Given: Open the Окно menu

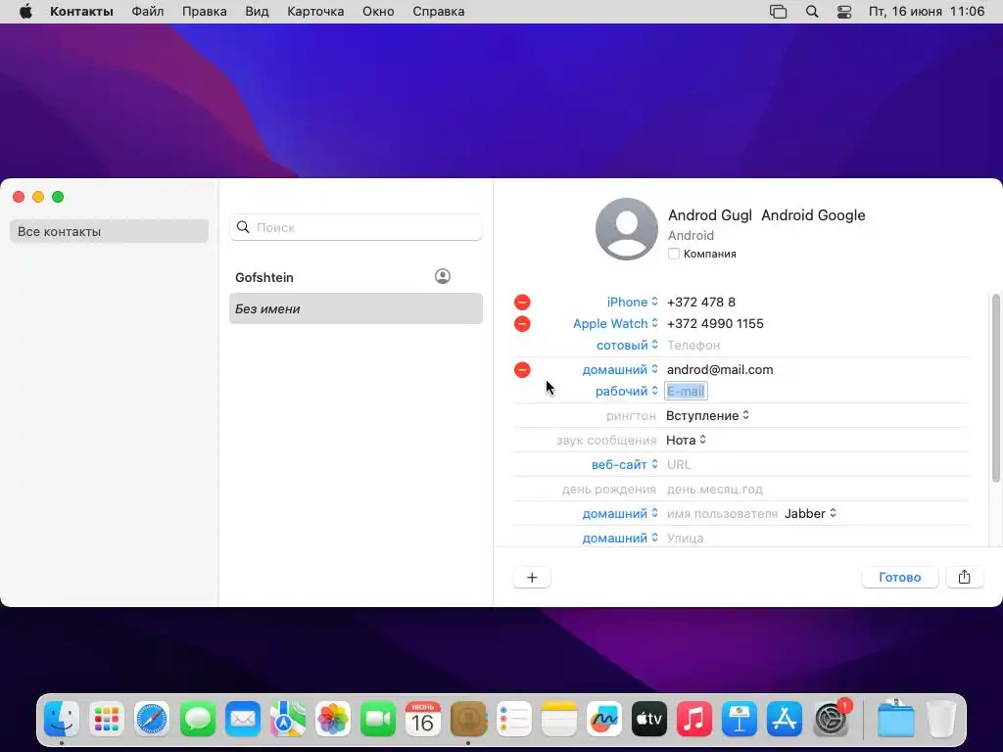Looking at the screenshot, I should click(378, 12).
